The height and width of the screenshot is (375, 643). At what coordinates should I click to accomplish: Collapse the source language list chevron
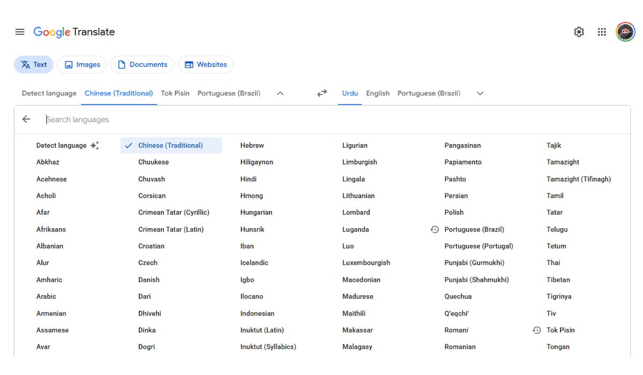click(280, 93)
